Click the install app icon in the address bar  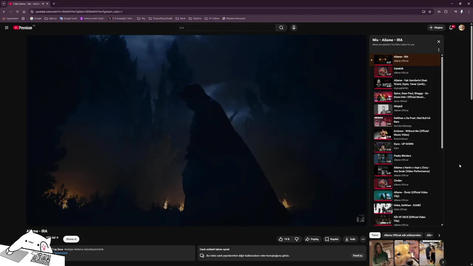[423, 11]
